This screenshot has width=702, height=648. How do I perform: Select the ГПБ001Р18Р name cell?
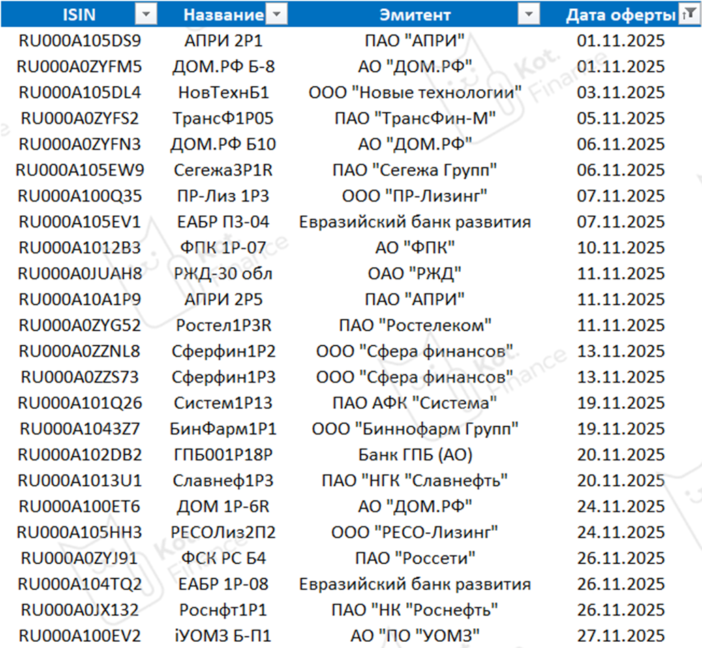click(224, 454)
